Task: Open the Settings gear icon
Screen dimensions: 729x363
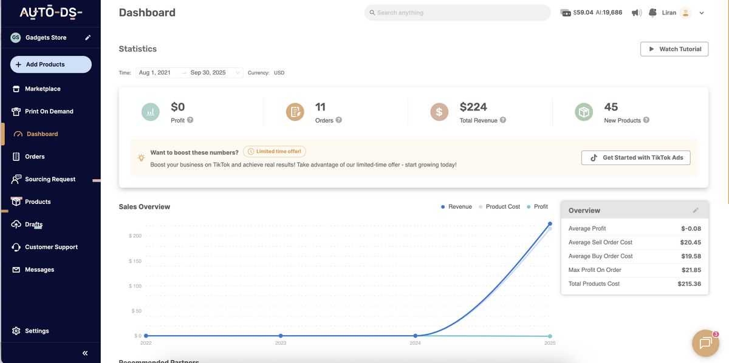Action: point(17,331)
